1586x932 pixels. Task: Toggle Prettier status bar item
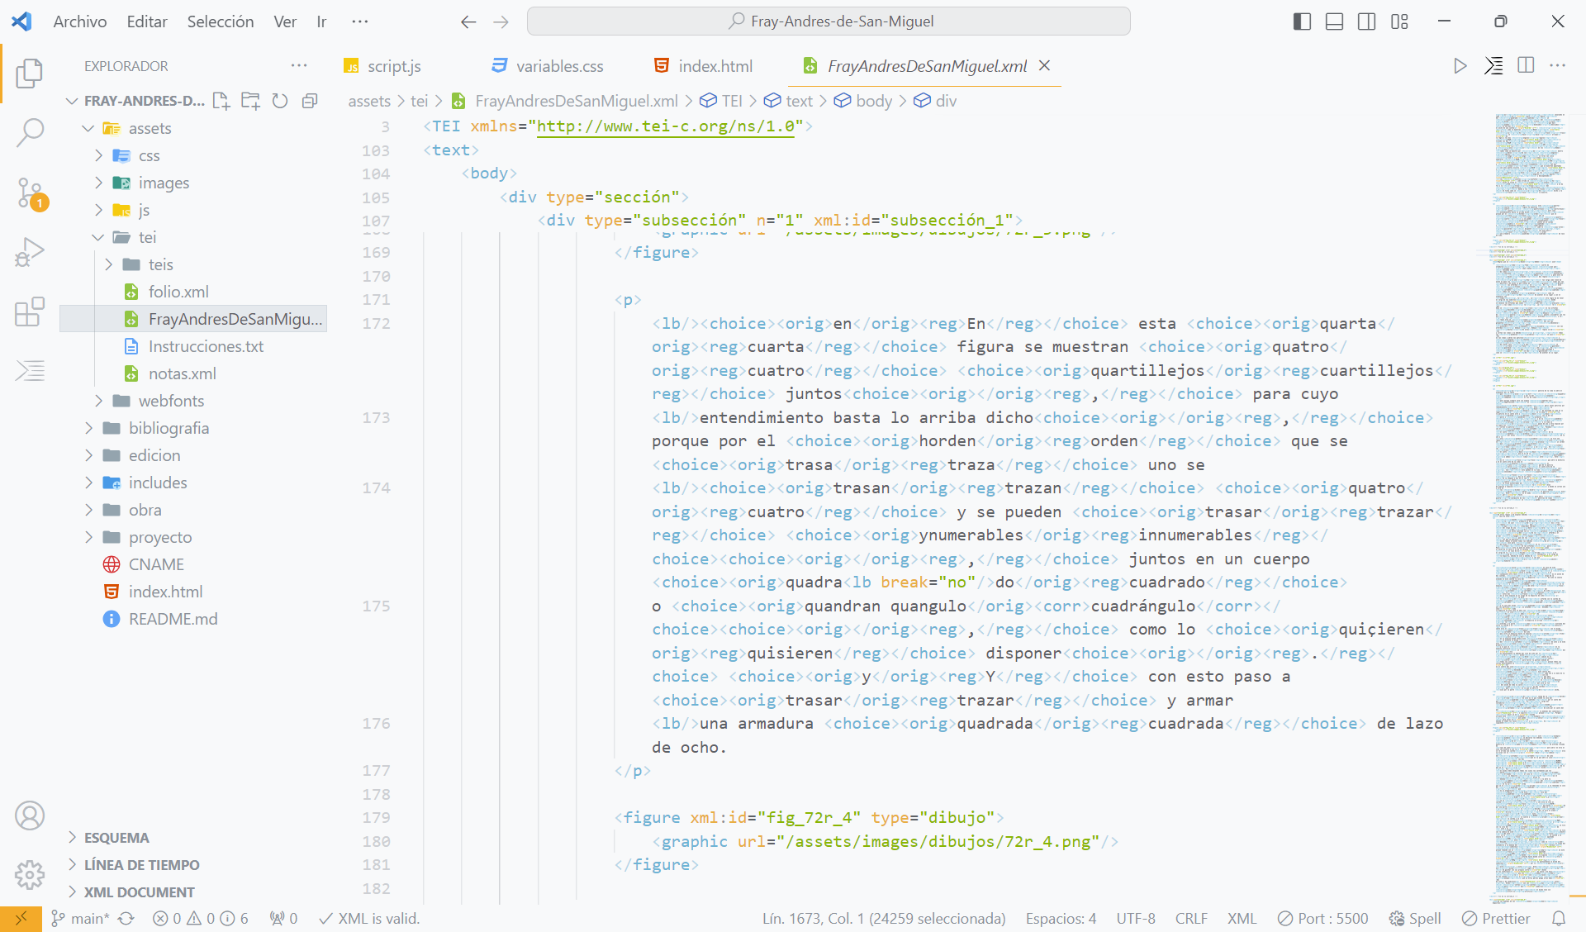pos(1496,919)
